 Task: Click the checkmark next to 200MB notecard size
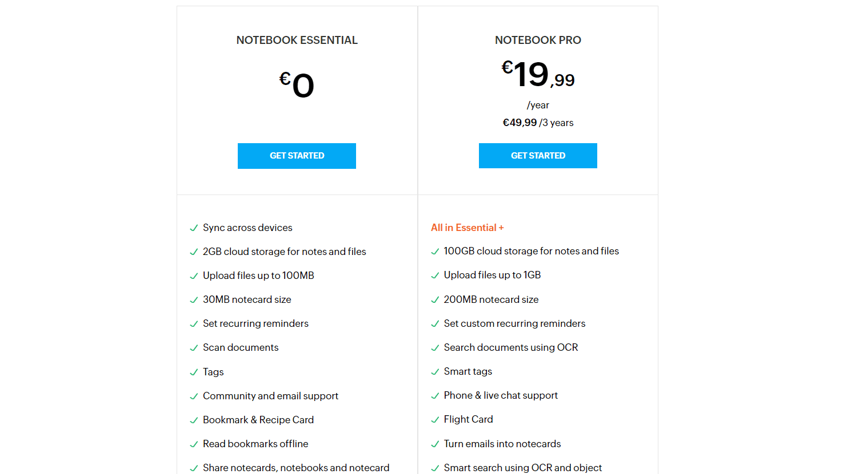434,299
